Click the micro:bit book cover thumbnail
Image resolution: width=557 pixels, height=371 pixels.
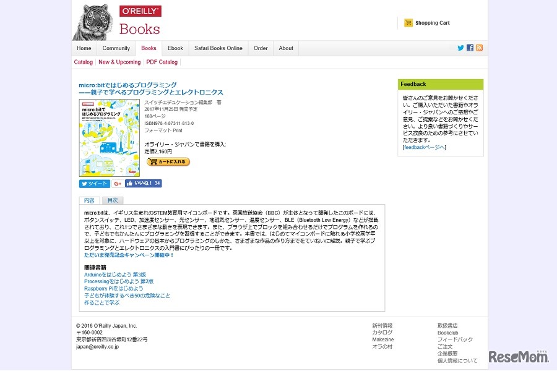click(x=110, y=138)
